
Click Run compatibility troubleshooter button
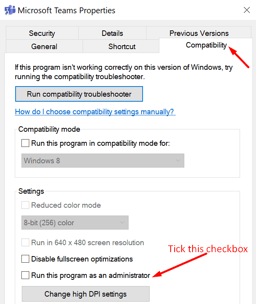[x=79, y=94]
